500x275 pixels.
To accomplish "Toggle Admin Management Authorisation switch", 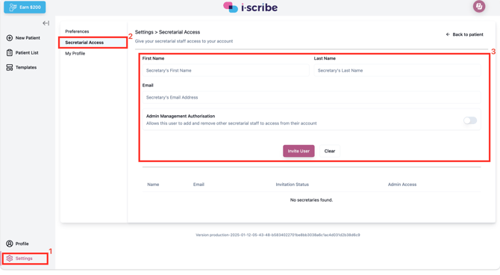I will pyautogui.click(x=470, y=120).
